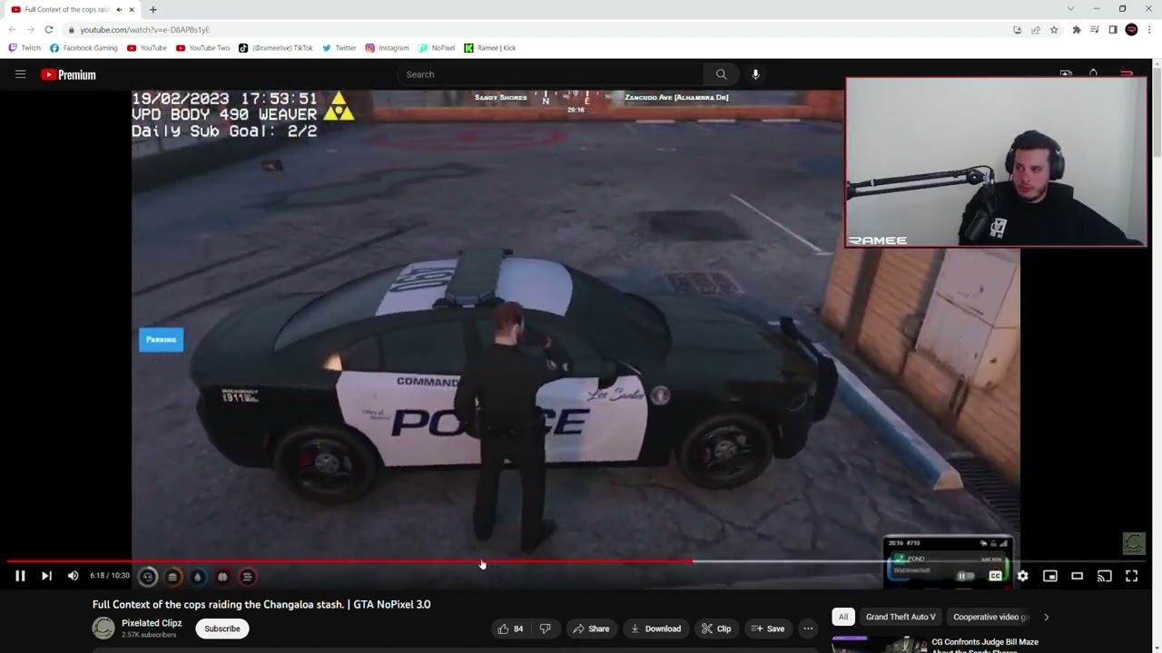Select the All filter chip
Screen dimensions: 1162x653
tap(843, 617)
